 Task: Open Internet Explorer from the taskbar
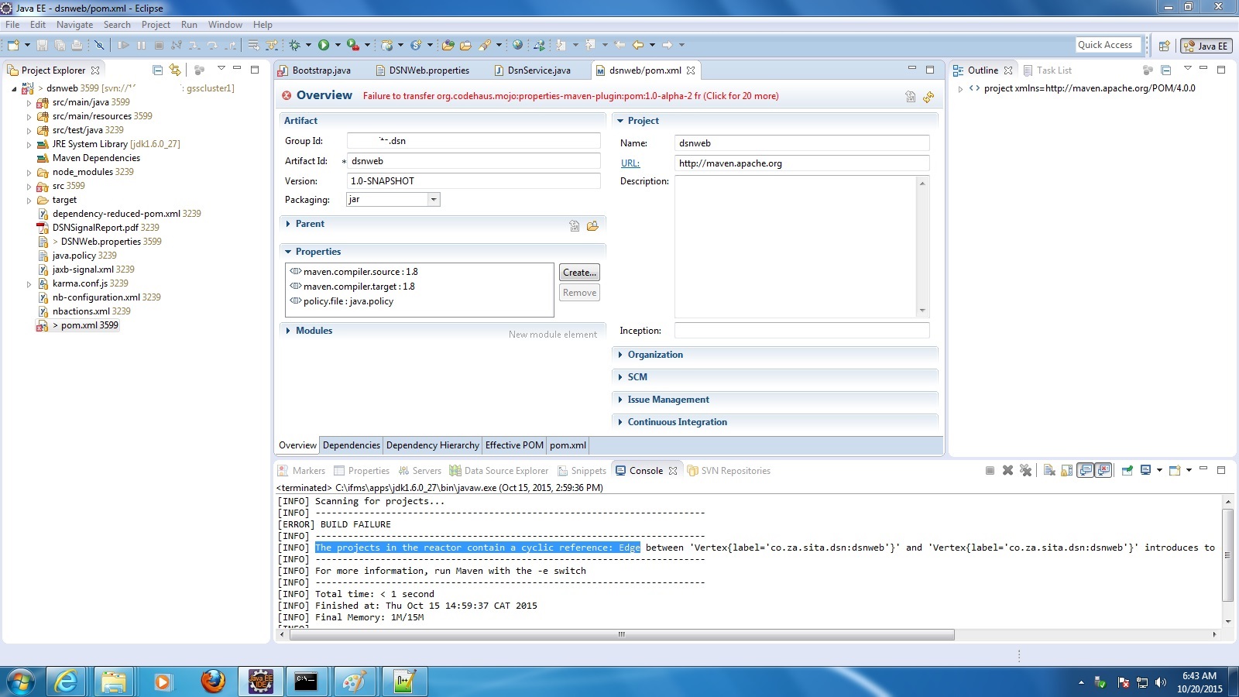[x=67, y=682]
